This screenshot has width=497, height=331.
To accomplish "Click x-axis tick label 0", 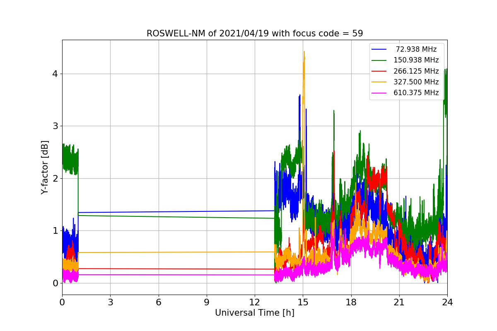I will coord(62,302).
